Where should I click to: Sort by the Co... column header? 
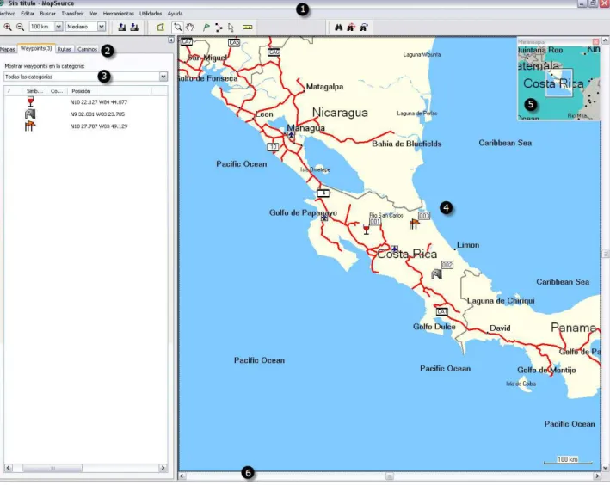pyautogui.click(x=57, y=91)
